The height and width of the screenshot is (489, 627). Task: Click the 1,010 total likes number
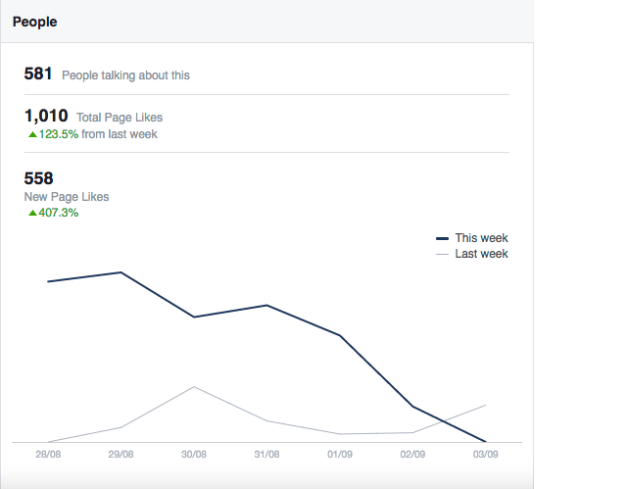46,117
